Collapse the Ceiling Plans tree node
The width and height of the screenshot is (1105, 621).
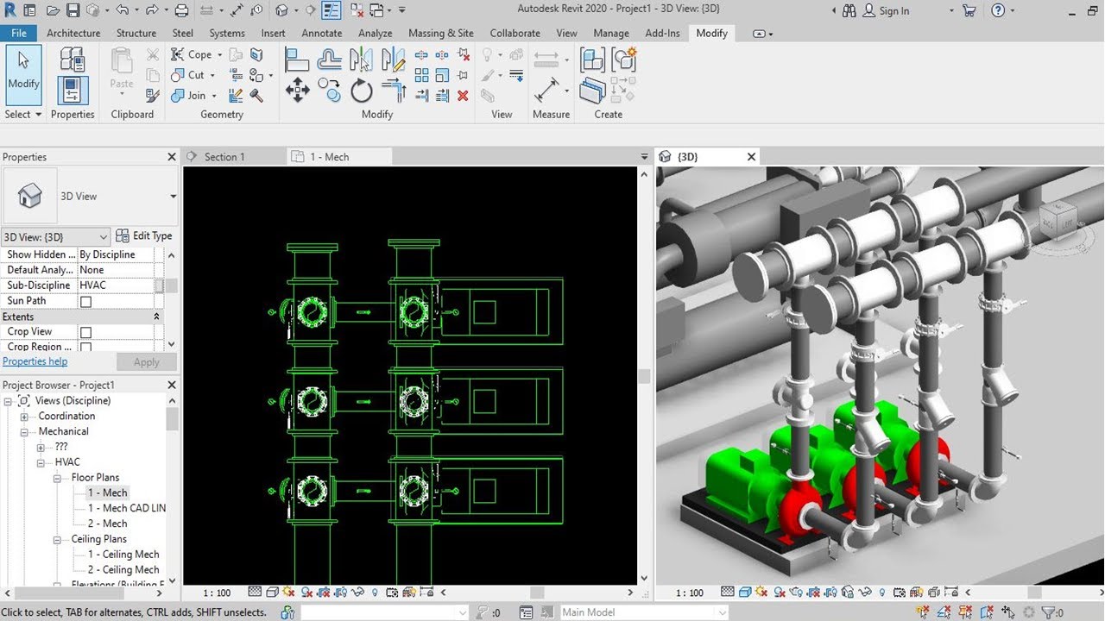tap(57, 540)
